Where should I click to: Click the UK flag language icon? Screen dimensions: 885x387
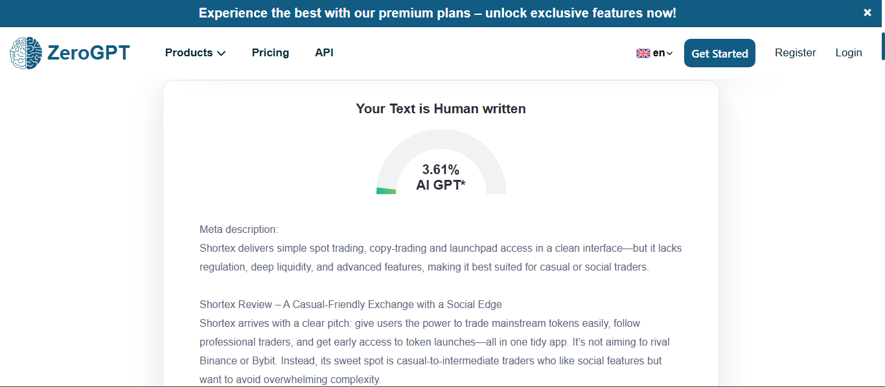click(643, 54)
